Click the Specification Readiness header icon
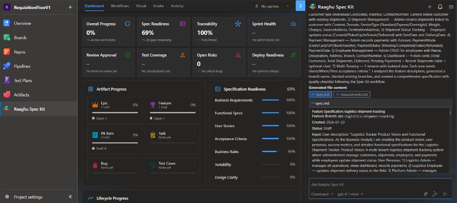The height and width of the screenshot is (203, 457). 217,89
